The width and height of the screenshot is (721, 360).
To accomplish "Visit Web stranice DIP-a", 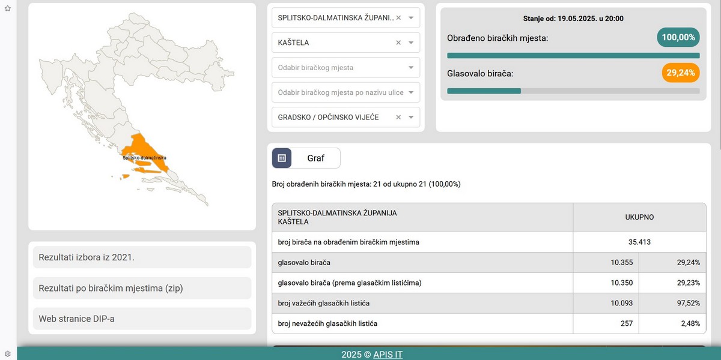I will coord(141,319).
